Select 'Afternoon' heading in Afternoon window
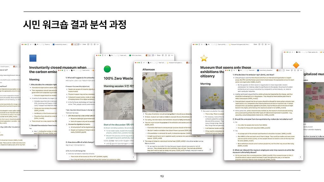 click(x=149, y=70)
